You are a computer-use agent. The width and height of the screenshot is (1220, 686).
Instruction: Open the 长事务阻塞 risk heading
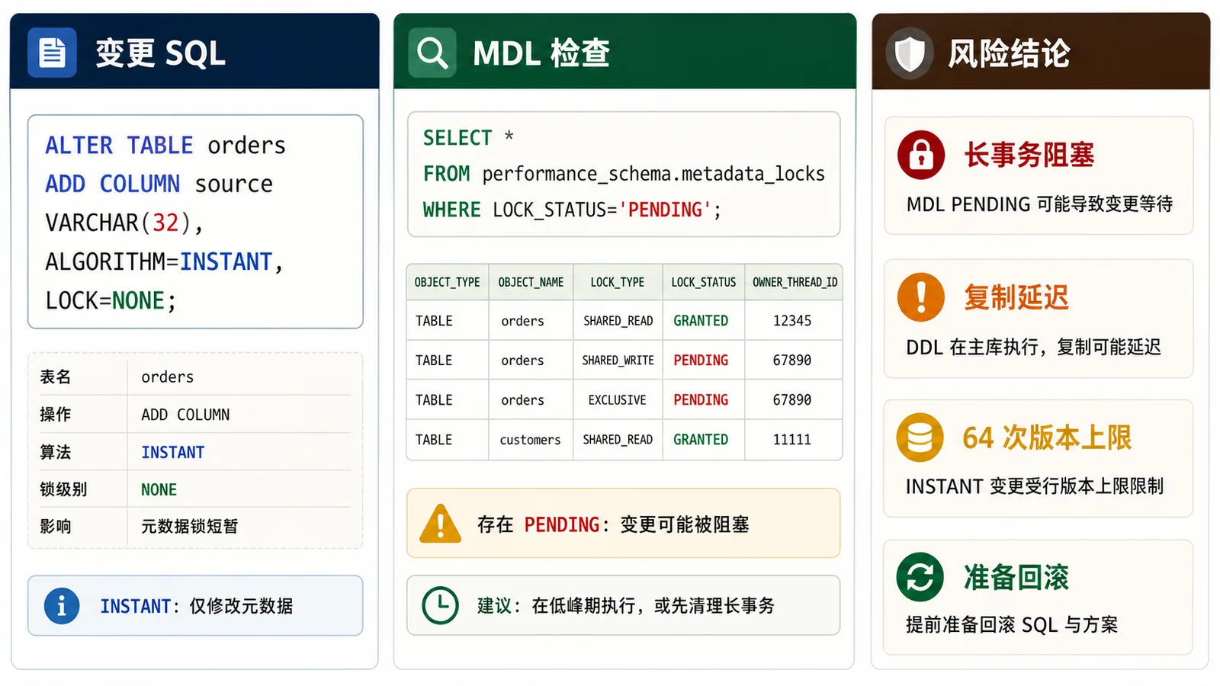coord(1029,155)
